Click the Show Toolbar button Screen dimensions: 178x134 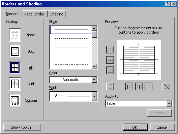[22, 127]
